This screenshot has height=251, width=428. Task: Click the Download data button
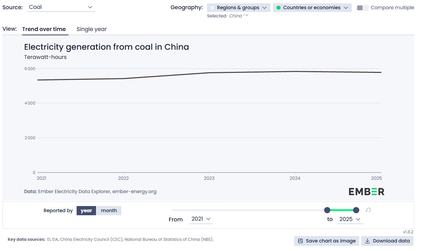pyautogui.click(x=387, y=241)
